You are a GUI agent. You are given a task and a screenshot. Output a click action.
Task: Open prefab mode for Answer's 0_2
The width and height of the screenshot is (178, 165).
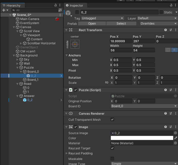point(61,100)
